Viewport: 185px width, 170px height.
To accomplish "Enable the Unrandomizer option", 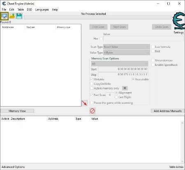I will pos(153,60).
